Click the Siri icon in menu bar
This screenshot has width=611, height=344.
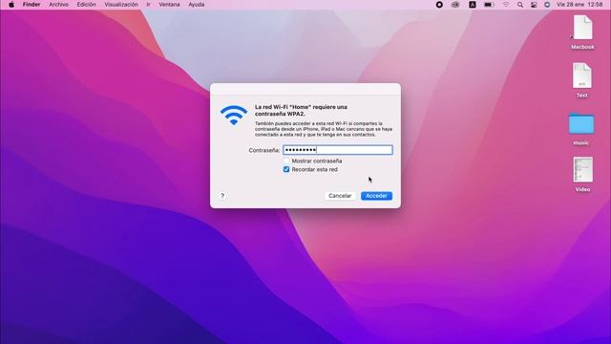(547, 5)
